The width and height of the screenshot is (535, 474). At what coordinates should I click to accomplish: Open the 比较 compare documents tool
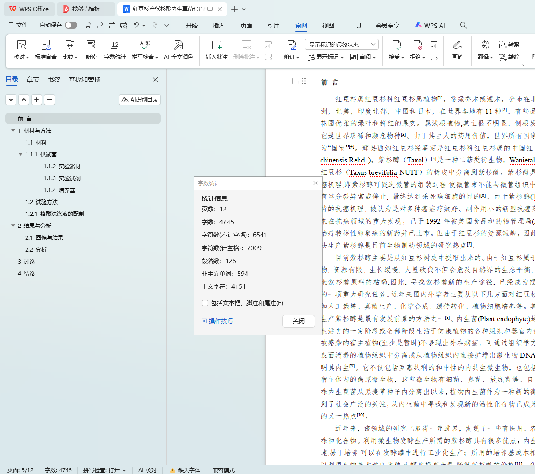coord(70,50)
